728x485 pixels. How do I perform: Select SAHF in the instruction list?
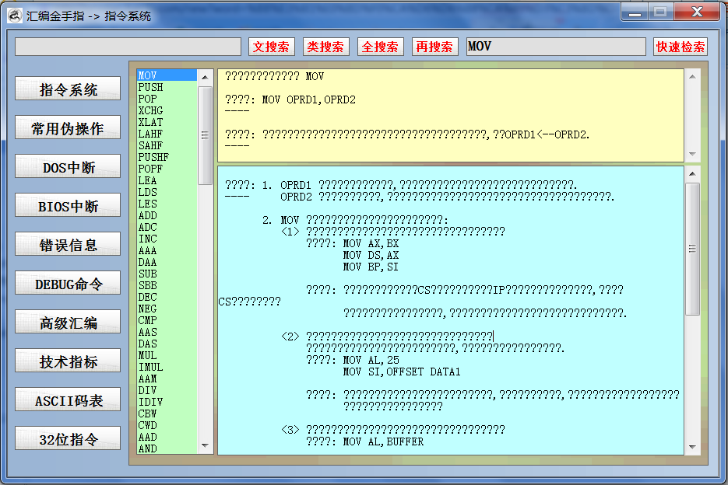tap(167, 145)
